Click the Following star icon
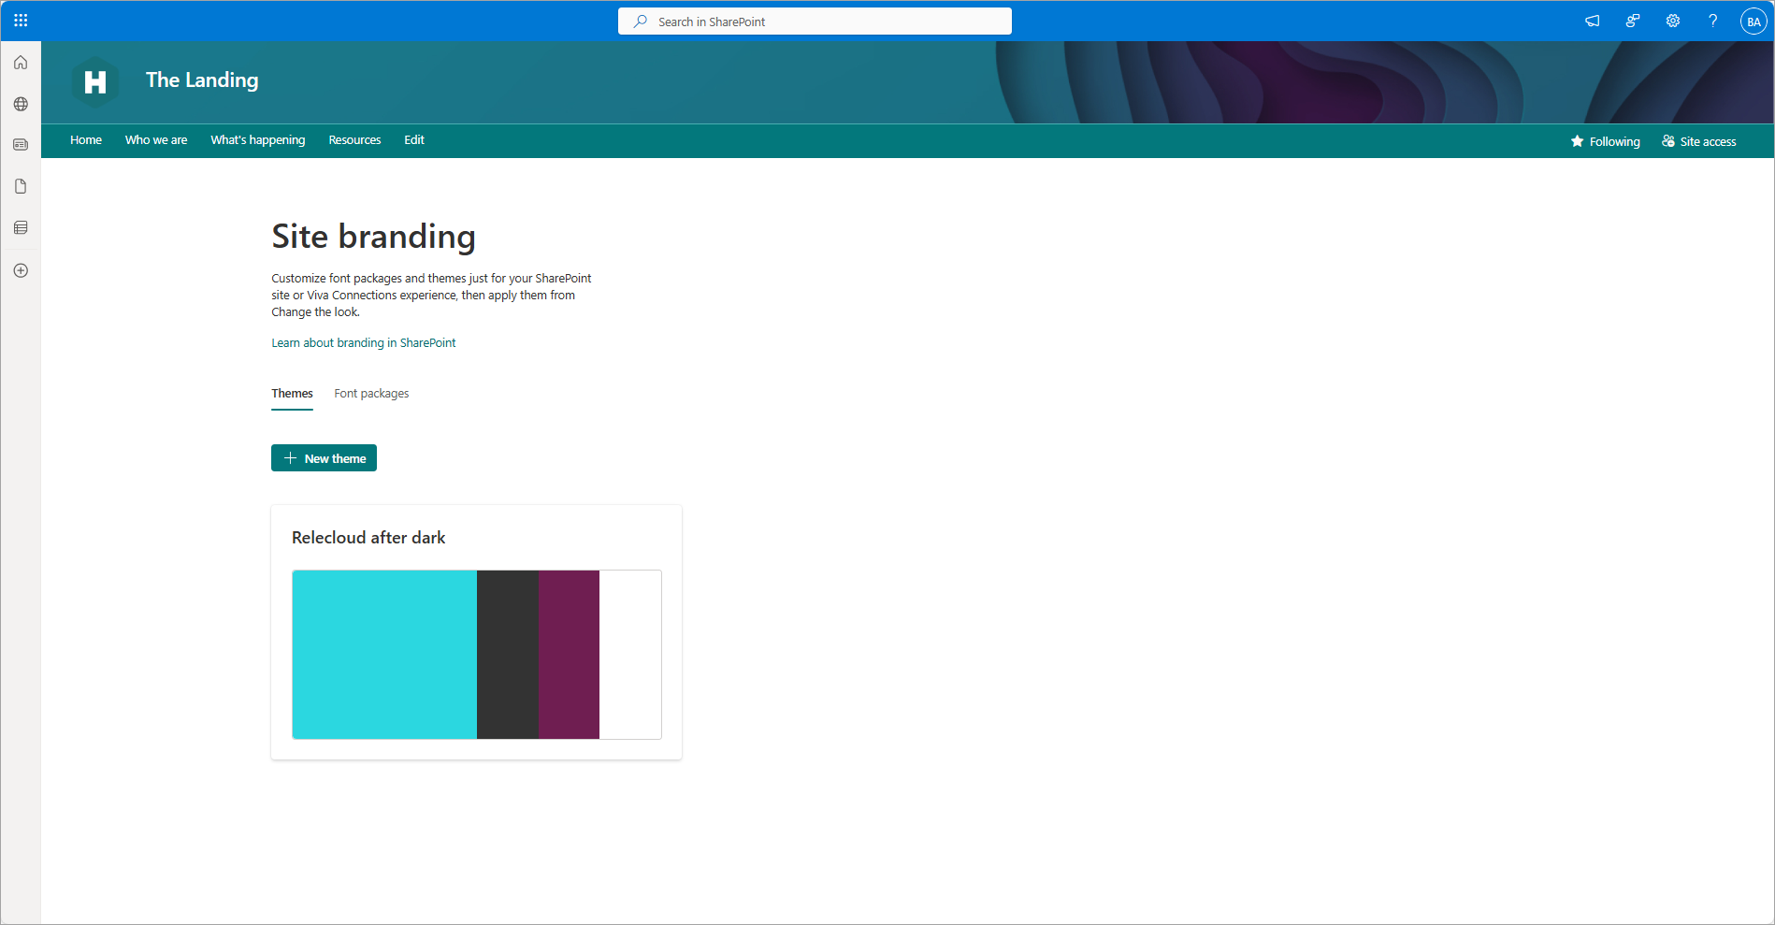Viewport: 1775px width, 925px height. pyautogui.click(x=1578, y=141)
